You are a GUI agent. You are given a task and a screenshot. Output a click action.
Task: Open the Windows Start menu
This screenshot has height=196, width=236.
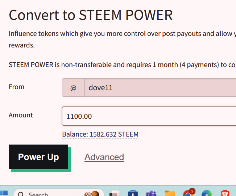pos(4,193)
